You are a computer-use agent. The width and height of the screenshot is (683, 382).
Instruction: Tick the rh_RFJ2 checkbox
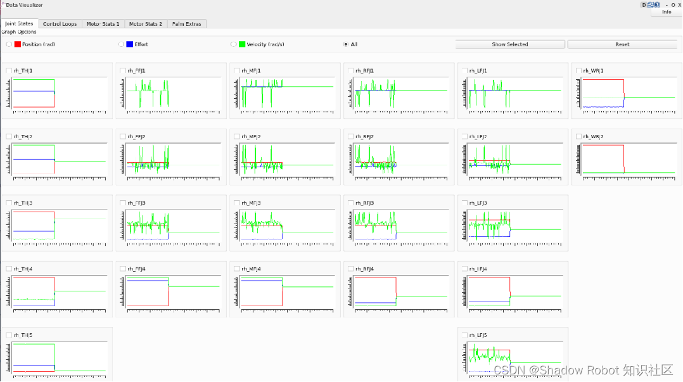click(x=350, y=137)
